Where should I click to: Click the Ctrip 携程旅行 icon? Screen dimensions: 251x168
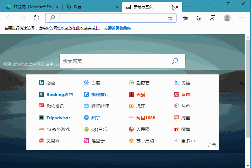pyautogui.click(x=86, y=94)
